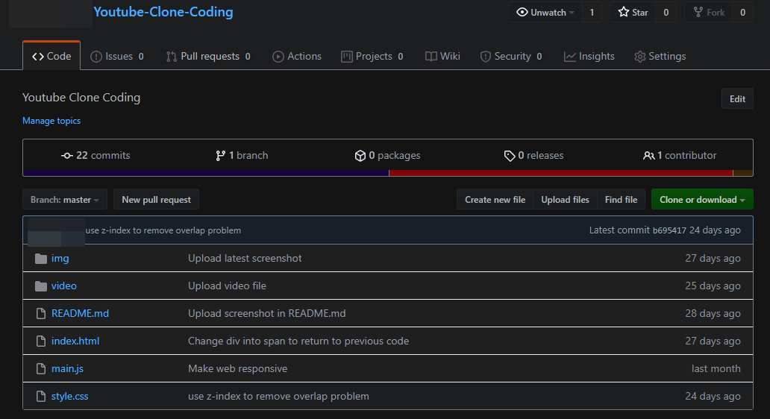Viewport: 770px width, 419px height.
Task: Open the Wiki tab
Action: tap(442, 57)
